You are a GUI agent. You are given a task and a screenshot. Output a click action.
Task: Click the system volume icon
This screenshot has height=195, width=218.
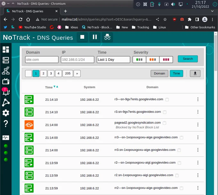(x=173, y=4)
